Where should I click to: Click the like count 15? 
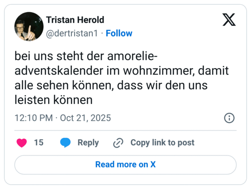pos(38,143)
